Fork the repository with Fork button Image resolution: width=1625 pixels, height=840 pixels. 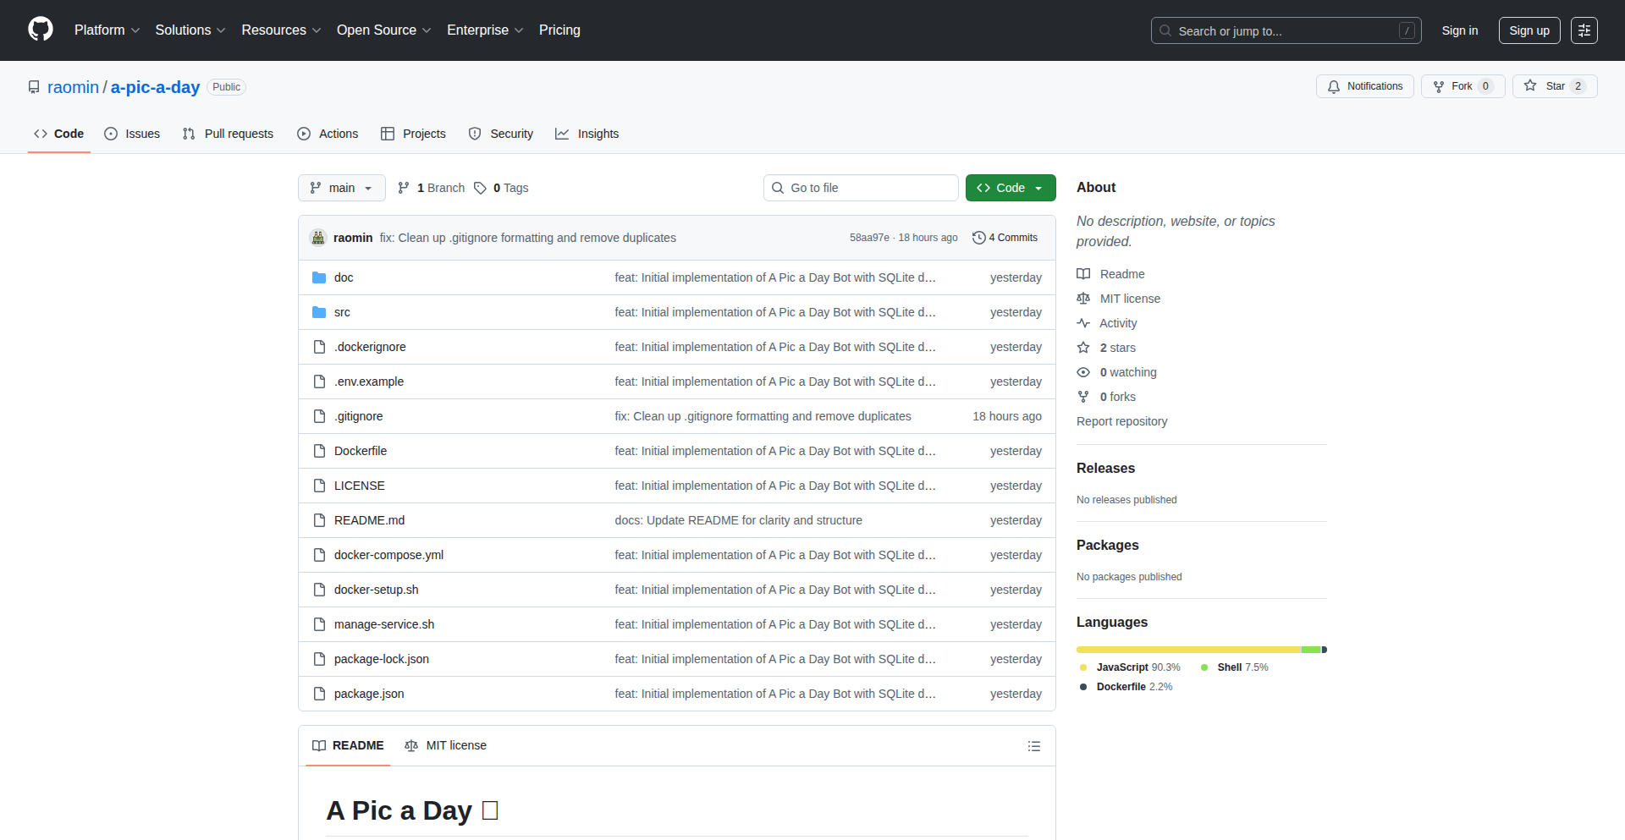click(1462, 86)
